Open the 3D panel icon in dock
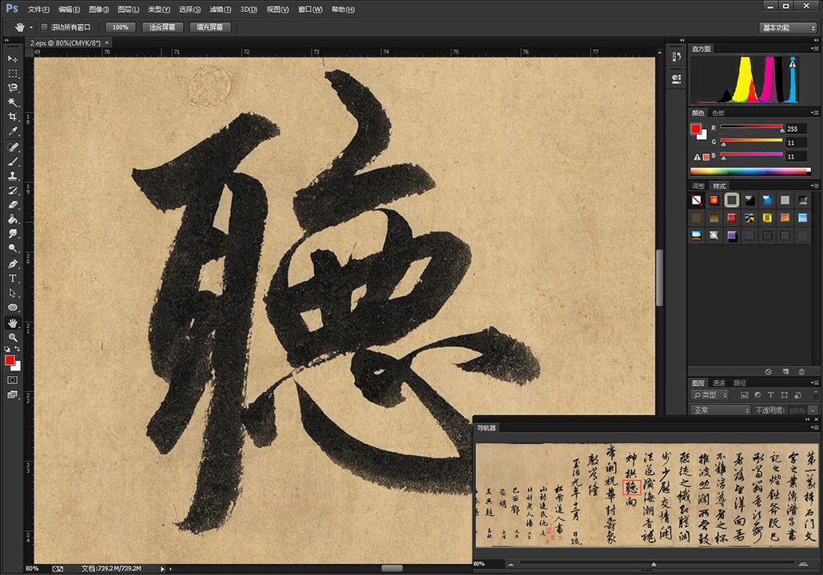823x575 pixels. pyautogui.click(x=677, y=79)
